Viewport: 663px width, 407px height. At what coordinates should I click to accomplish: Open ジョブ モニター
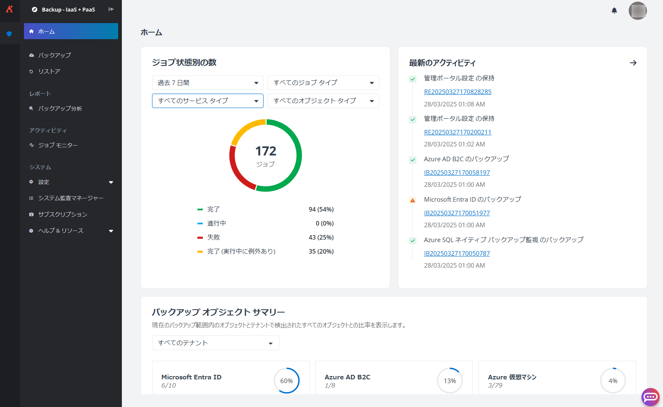(71, 145)
